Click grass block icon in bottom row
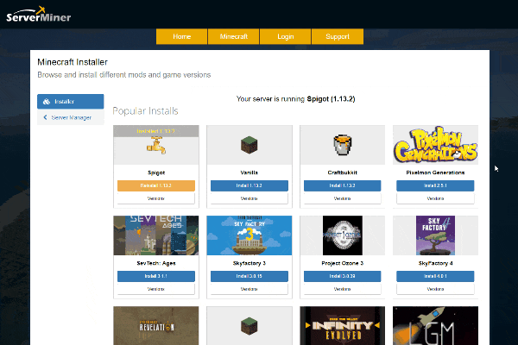The image size is (518, 345). tap(250, 326)
